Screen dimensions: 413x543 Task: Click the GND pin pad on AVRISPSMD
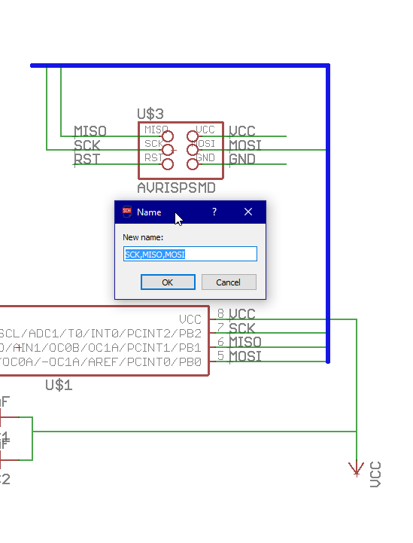193,164
